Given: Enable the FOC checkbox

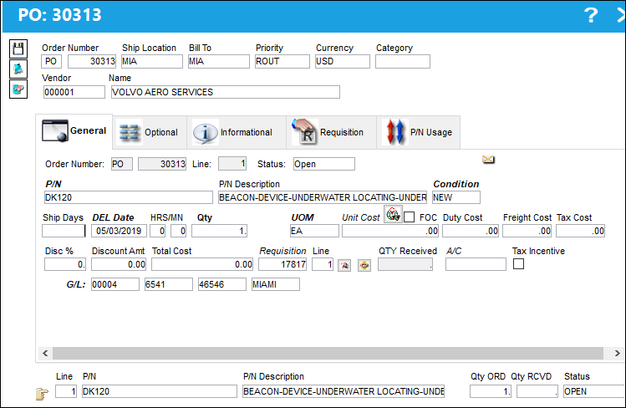Looking at the screenshot, I should [x=410, y=217].
